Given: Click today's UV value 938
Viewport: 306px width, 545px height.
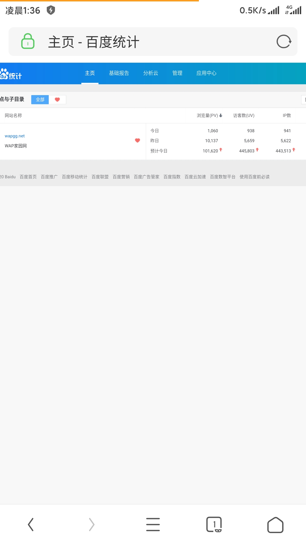Looking at the screenshot, I should 251,131.
